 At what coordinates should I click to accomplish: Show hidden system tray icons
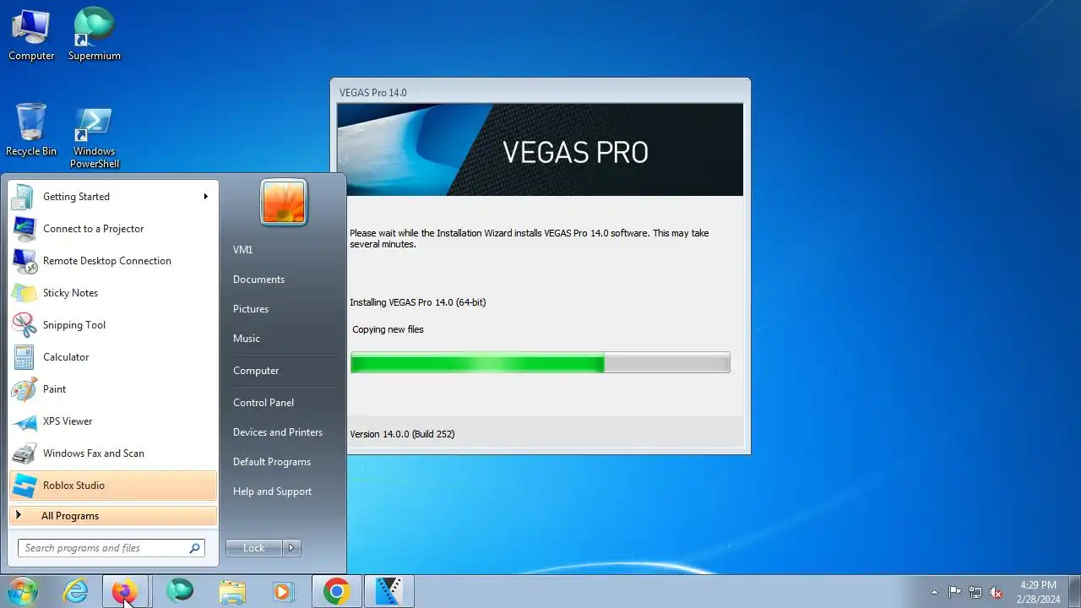pos(934,592)
